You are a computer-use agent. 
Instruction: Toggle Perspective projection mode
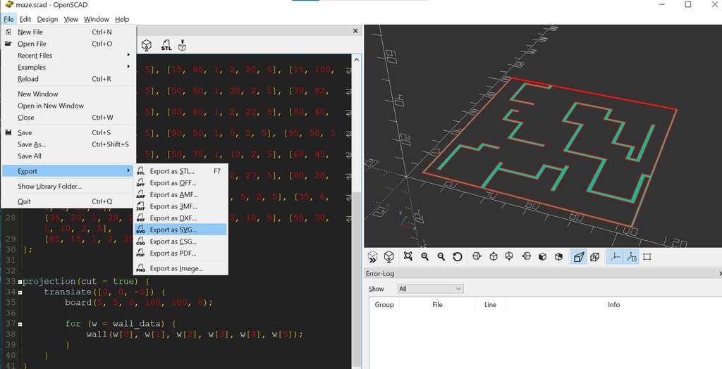(x=578, y=257)
